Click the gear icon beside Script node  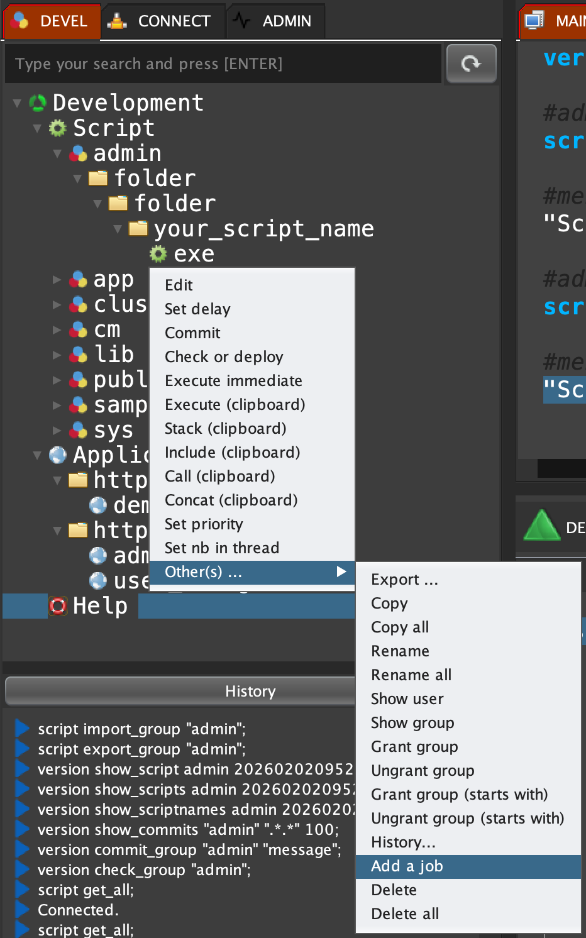(58, 128)
